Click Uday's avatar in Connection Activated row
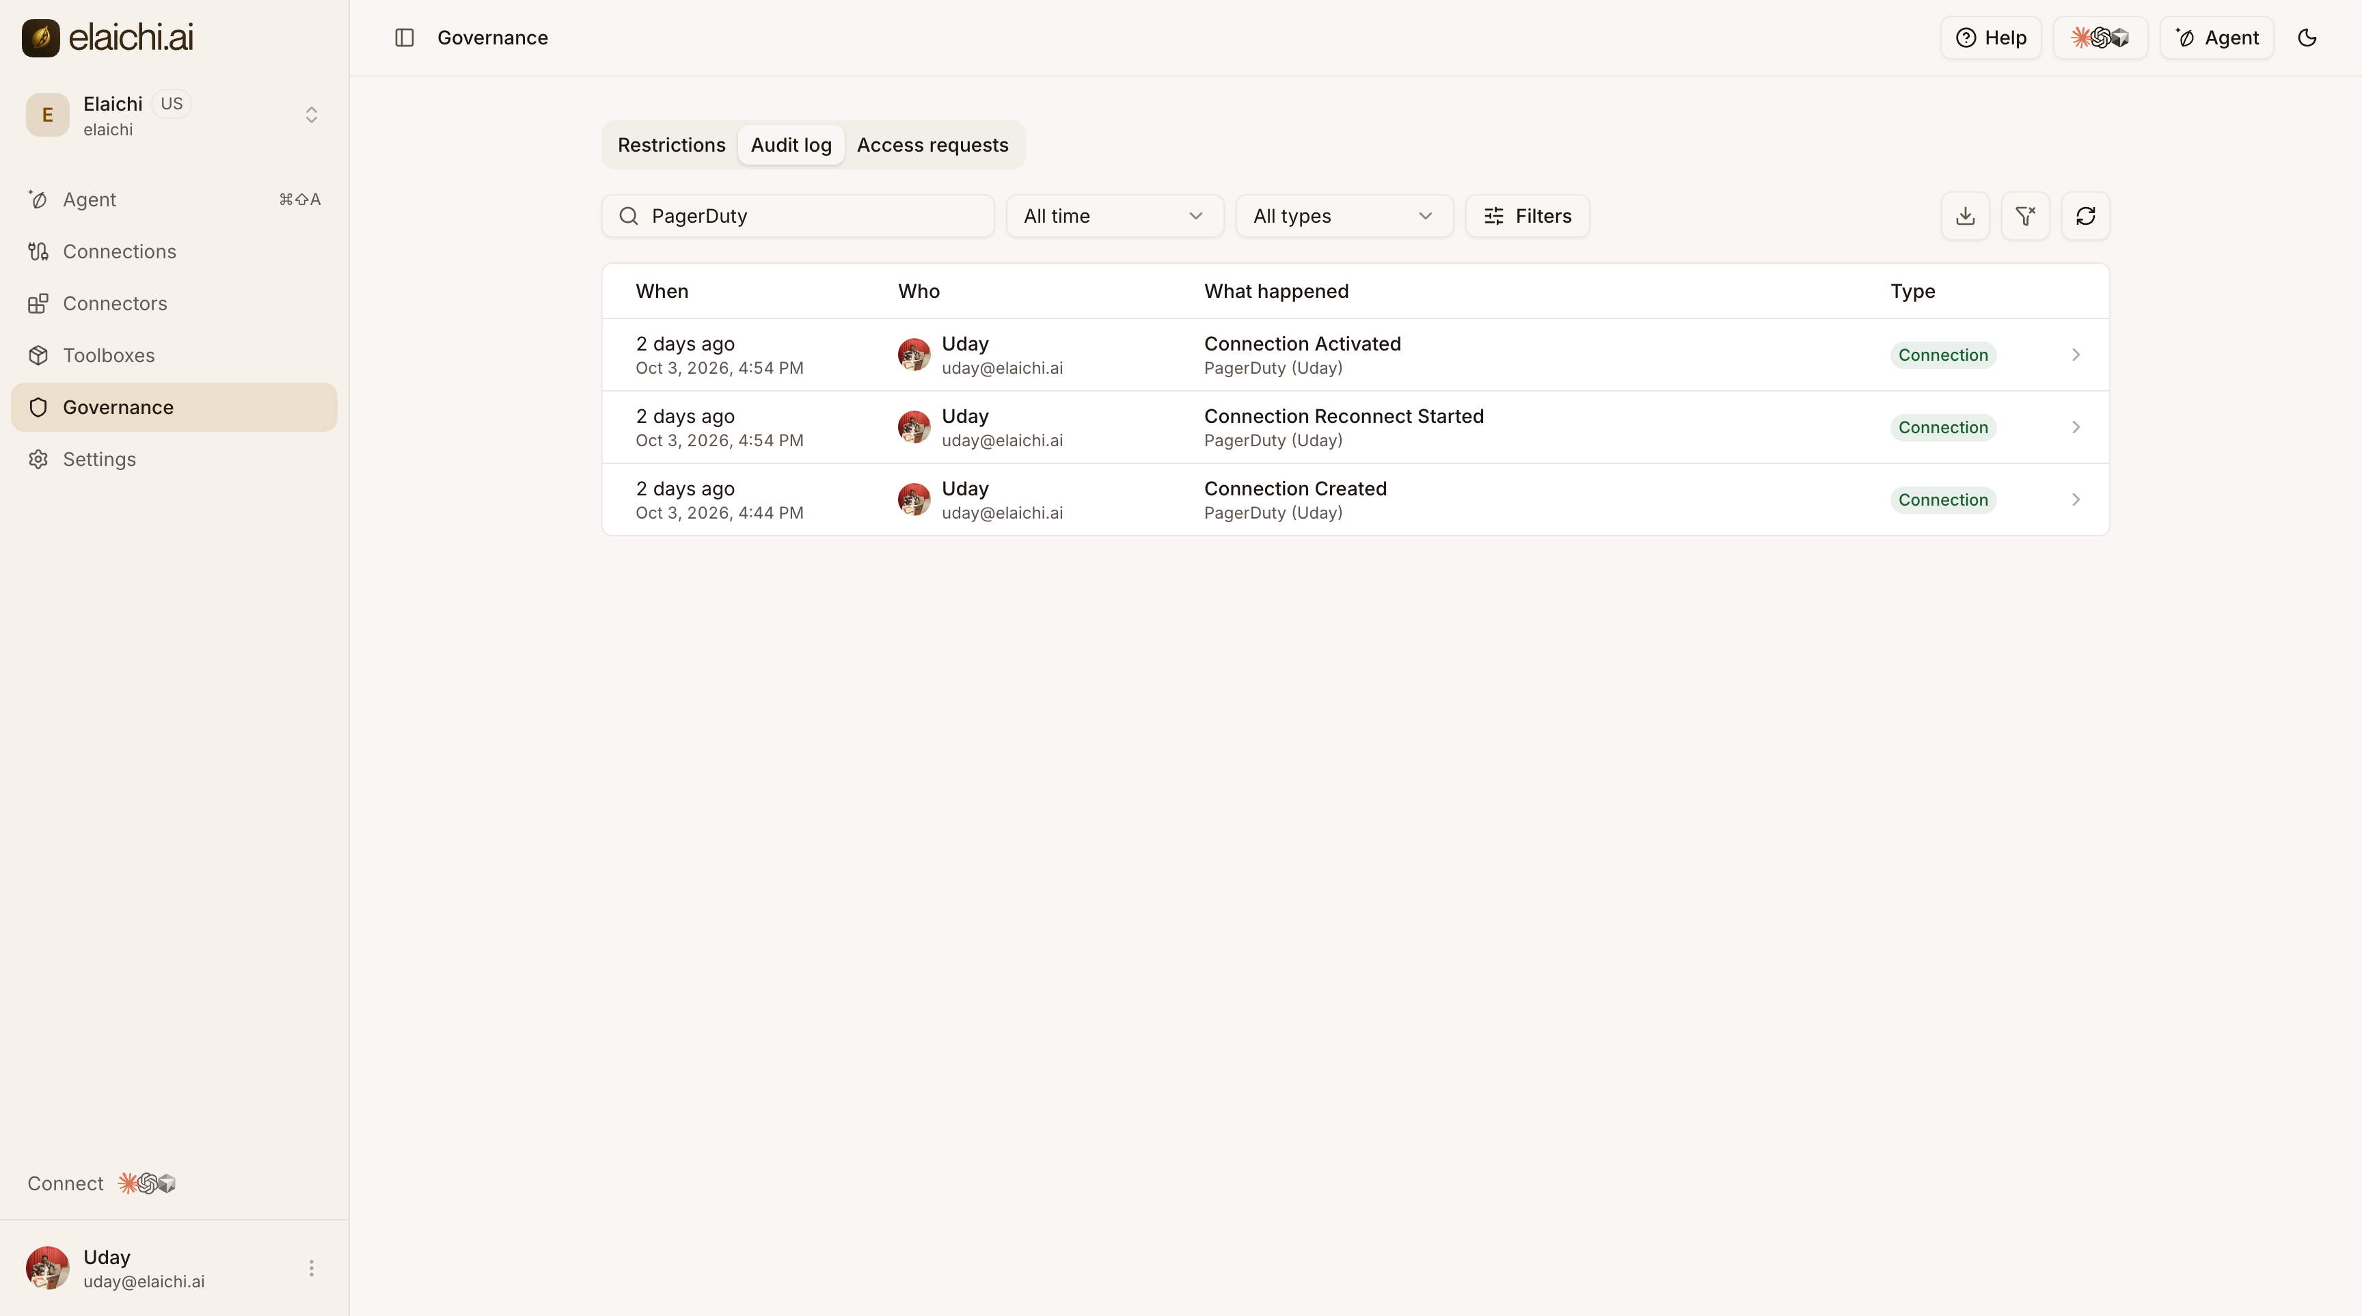Image resolution: width=2362 pixels, height=1316 pixels. 913,355
